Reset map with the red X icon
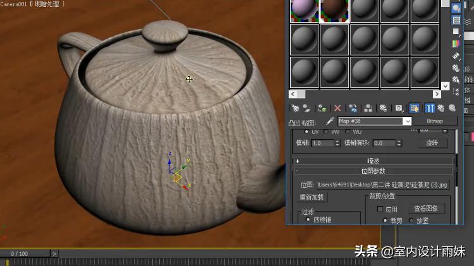 (337, 108)
